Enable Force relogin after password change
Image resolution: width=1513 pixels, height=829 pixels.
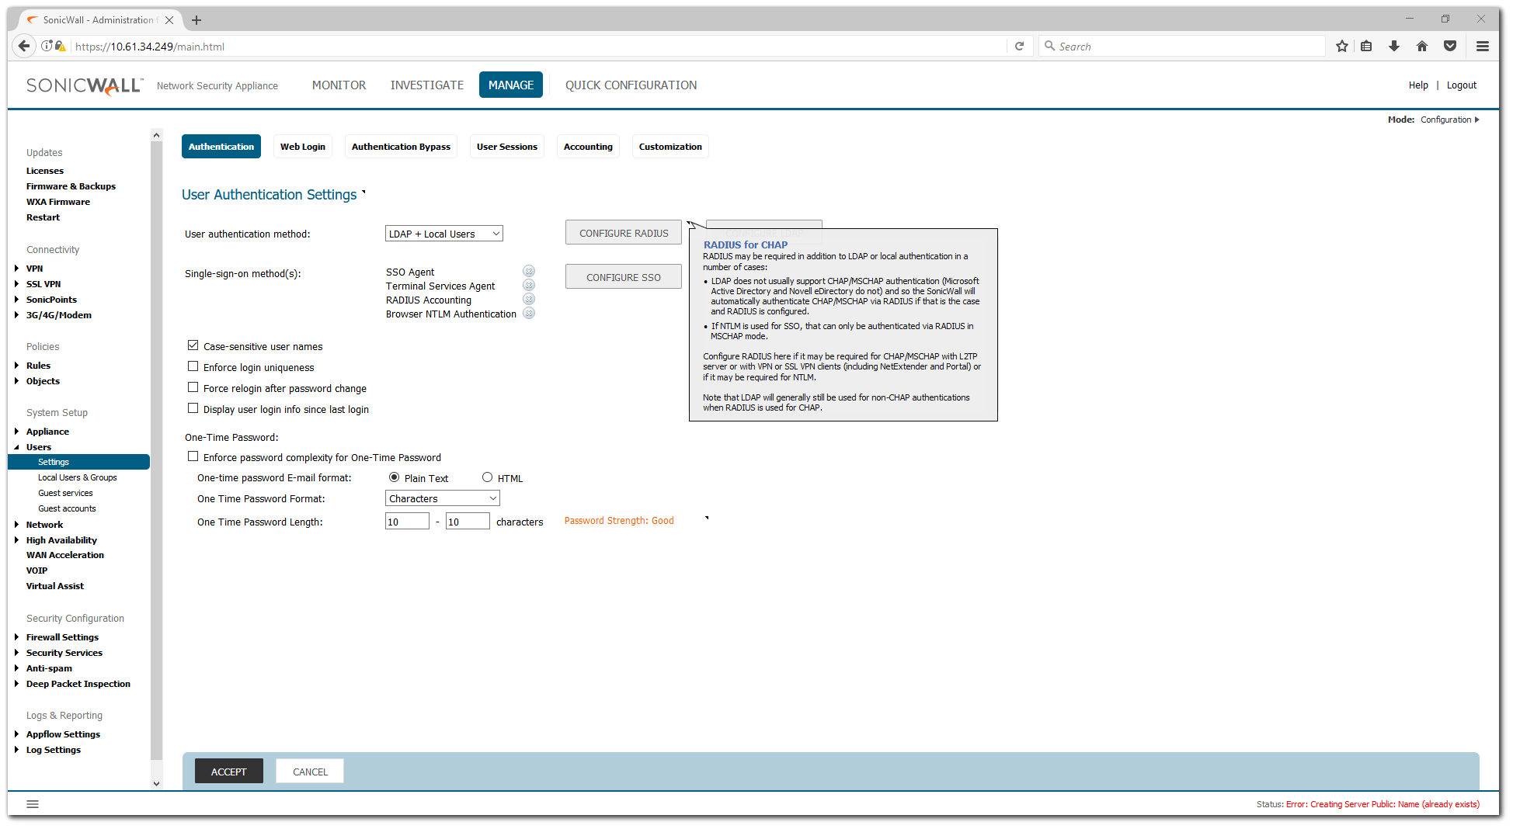(x=193, y=387)
